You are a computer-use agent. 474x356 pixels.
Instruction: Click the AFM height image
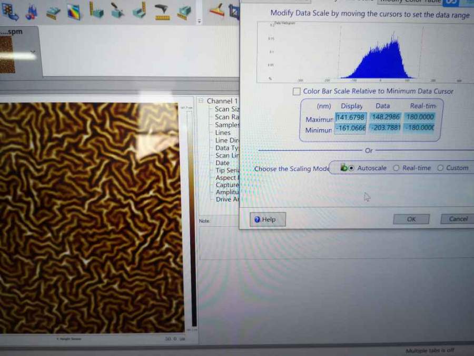coord(91,217)
